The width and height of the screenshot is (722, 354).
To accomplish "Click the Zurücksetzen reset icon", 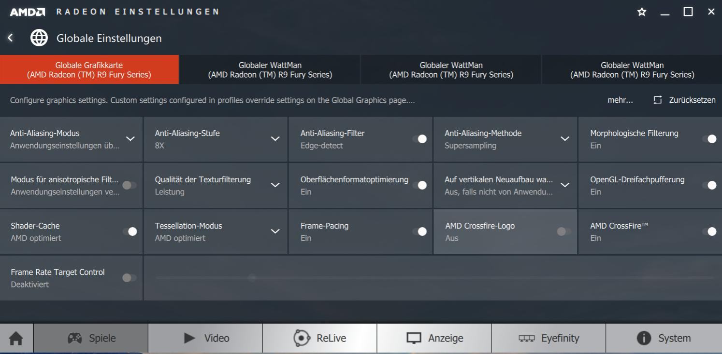I will point(657,100).
